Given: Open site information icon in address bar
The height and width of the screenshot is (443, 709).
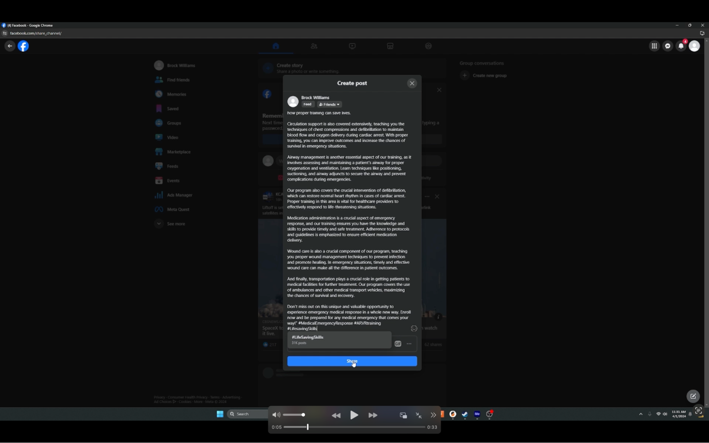Looking at the screenshot, I should [x=5, y=33].
